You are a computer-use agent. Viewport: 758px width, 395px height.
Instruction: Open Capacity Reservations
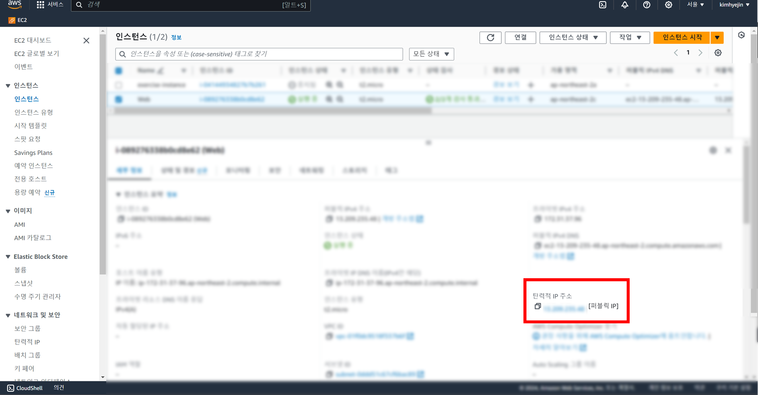(x=27, y=192)
